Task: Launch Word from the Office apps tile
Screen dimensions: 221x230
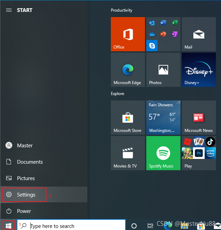Action: click(163, 23)
